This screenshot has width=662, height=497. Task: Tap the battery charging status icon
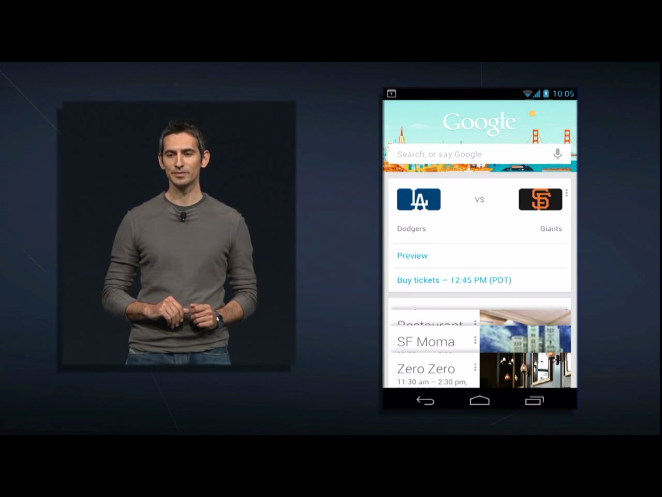pyautogui.click(x=546, y=94)
